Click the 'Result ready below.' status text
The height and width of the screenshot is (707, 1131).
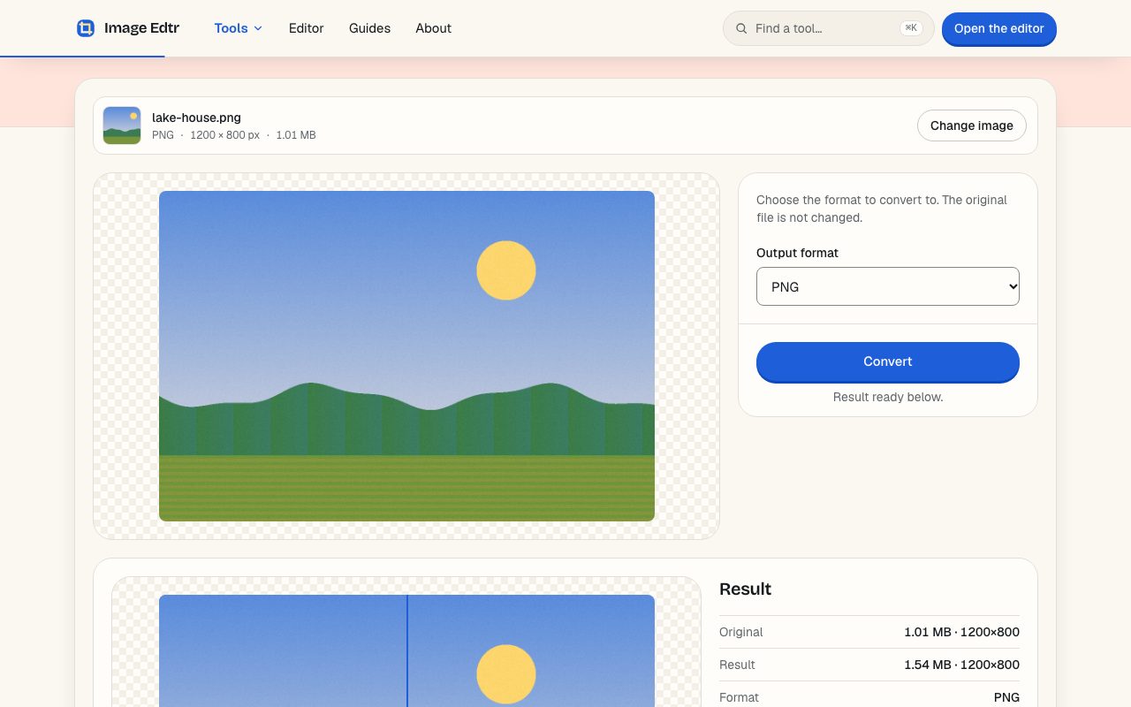(887, 398)
